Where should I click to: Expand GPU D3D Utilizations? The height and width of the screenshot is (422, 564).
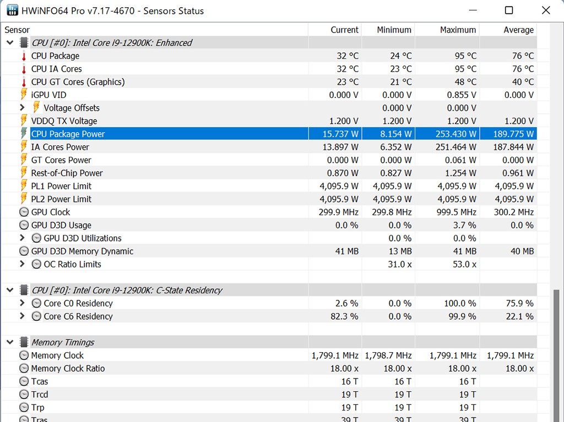22,238
